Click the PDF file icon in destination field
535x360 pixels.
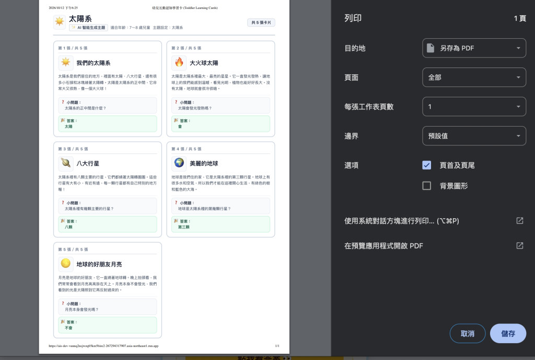tap(431, 48)
